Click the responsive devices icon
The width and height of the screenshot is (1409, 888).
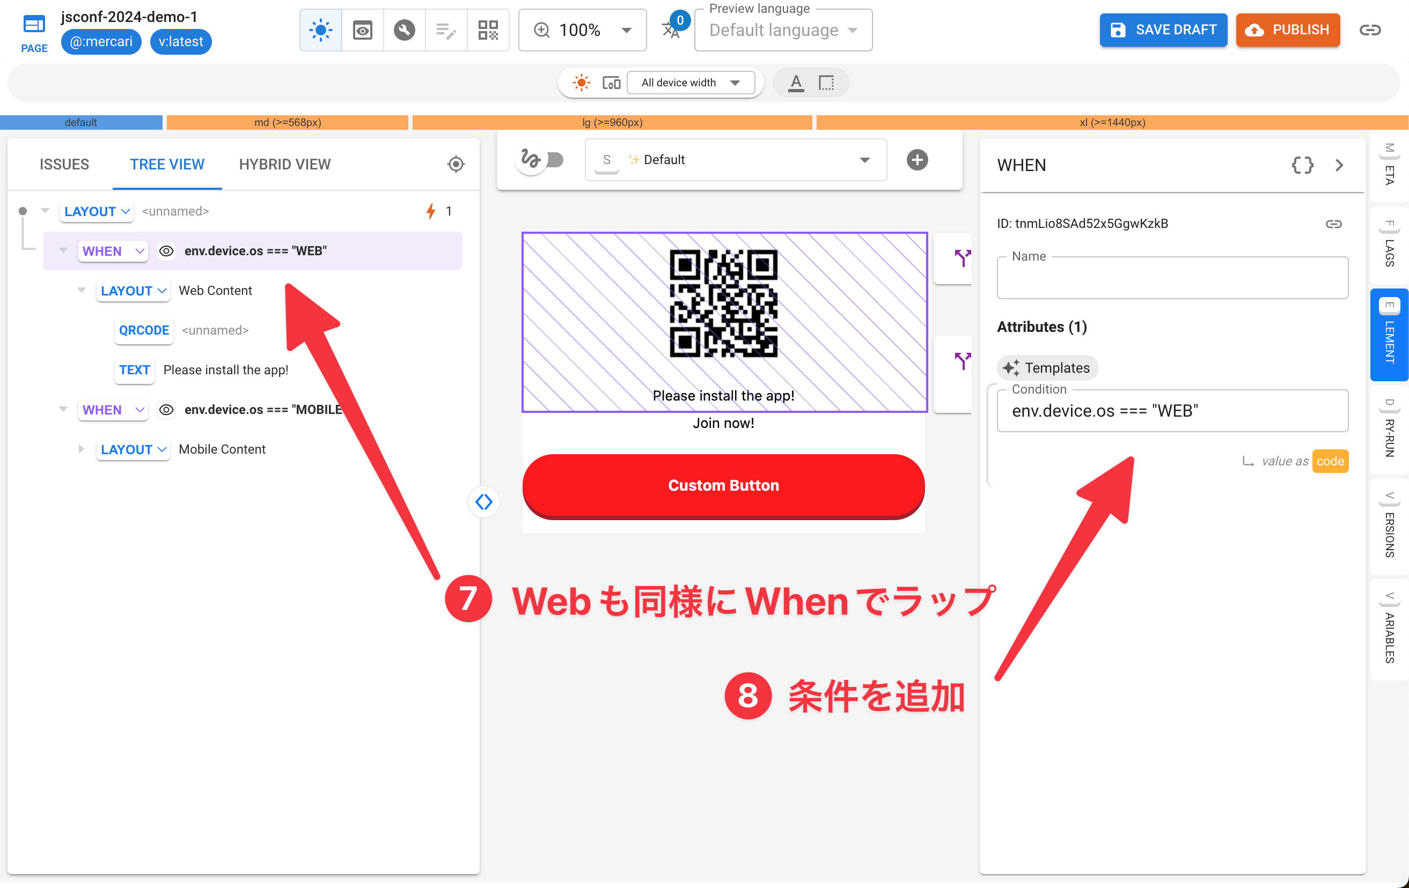coord(612,83)
